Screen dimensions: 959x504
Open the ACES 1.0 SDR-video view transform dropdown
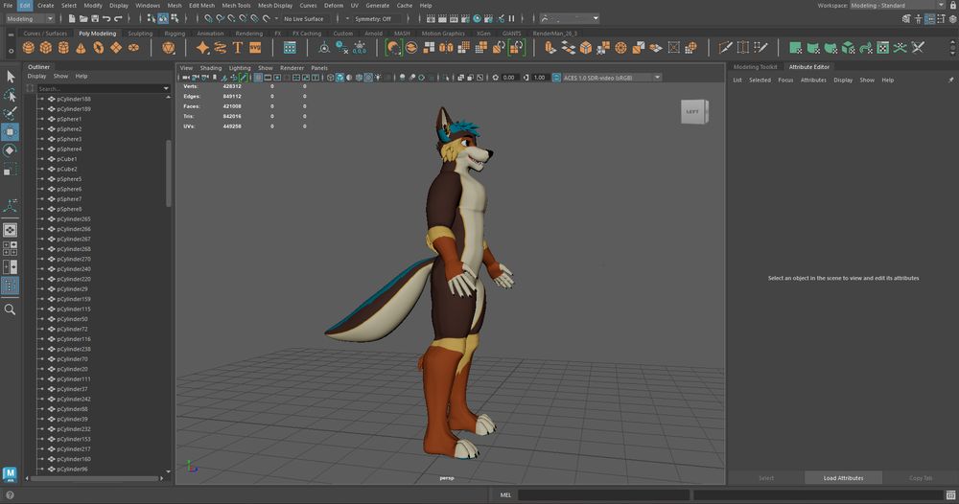(x=612, y=78)
